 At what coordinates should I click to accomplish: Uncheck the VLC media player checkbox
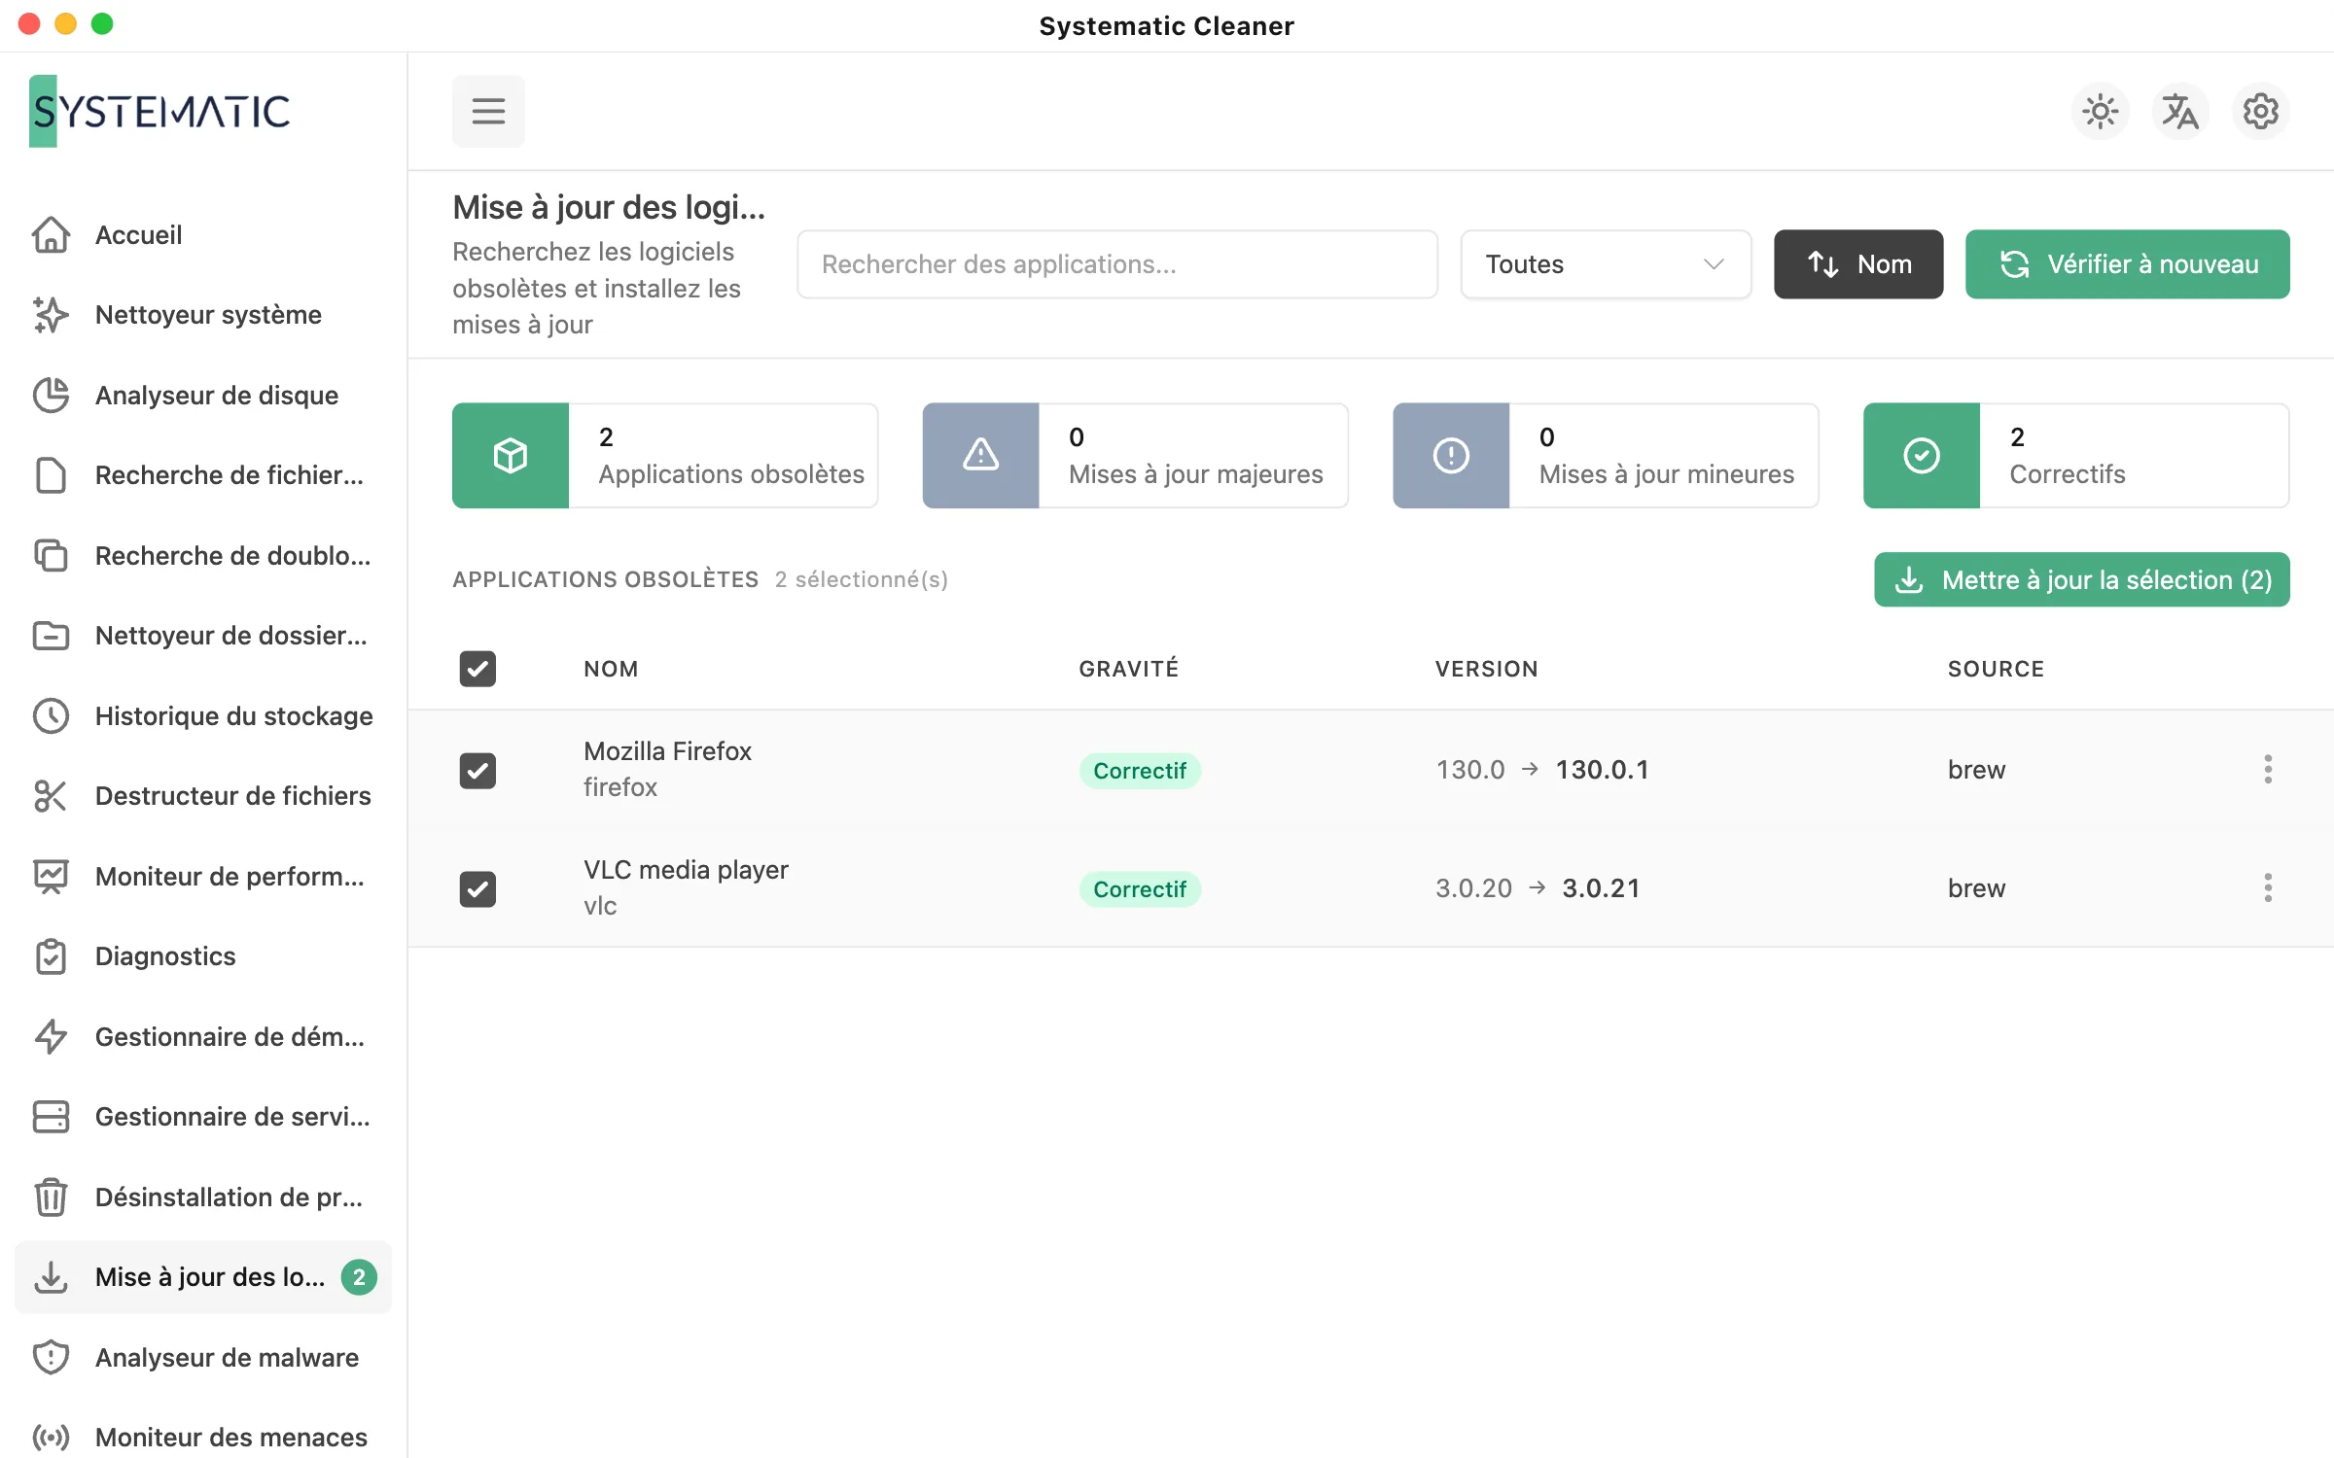click(477, 888)
